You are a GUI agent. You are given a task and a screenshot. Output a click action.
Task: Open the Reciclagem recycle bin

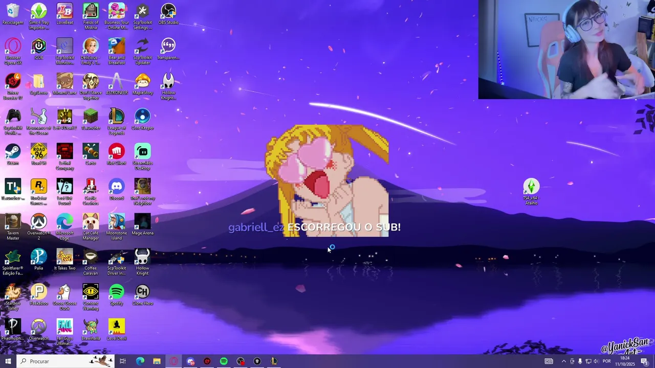click(x=13, y=14)
